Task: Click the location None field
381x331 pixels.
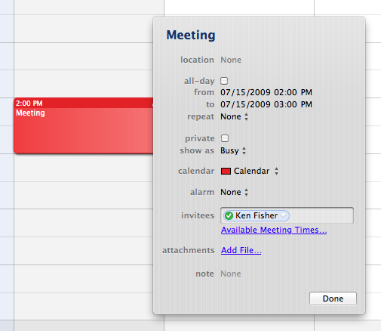Action: click(x=231, y=60)
